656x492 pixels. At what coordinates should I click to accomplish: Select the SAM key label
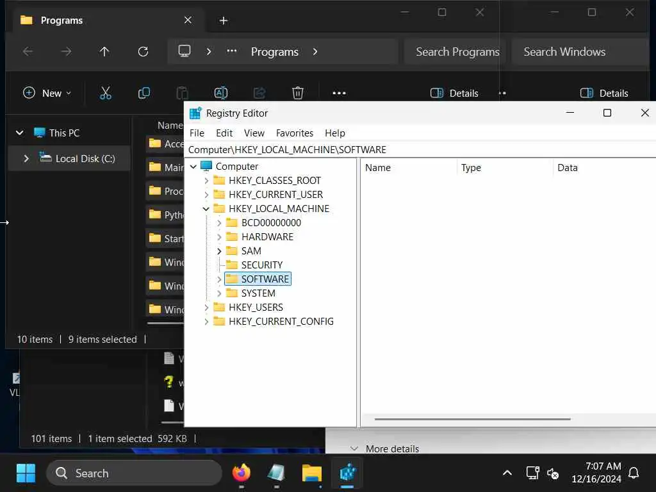tap(251, 251)
